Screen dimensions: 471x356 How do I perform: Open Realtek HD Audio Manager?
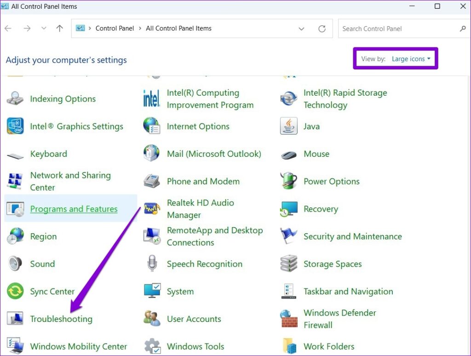point(200,209)
